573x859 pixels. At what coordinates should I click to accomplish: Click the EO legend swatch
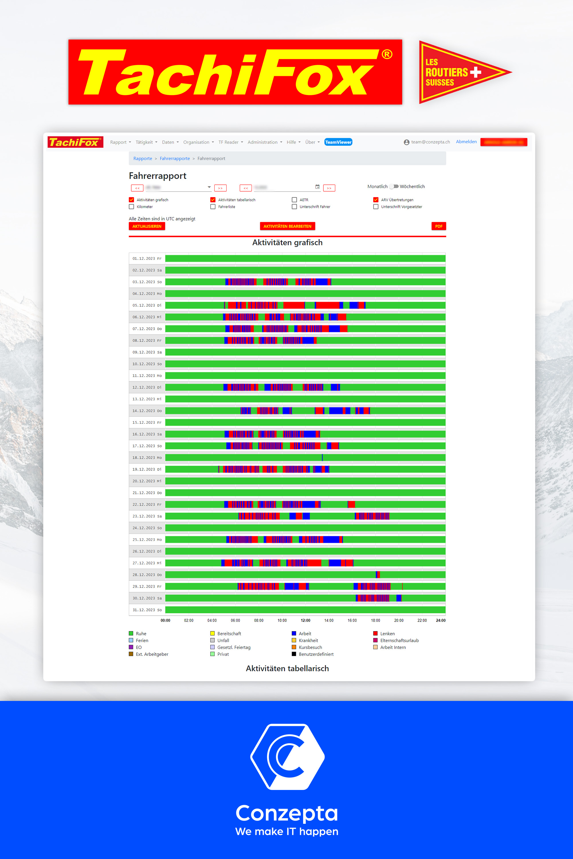[x=131, y=647]
